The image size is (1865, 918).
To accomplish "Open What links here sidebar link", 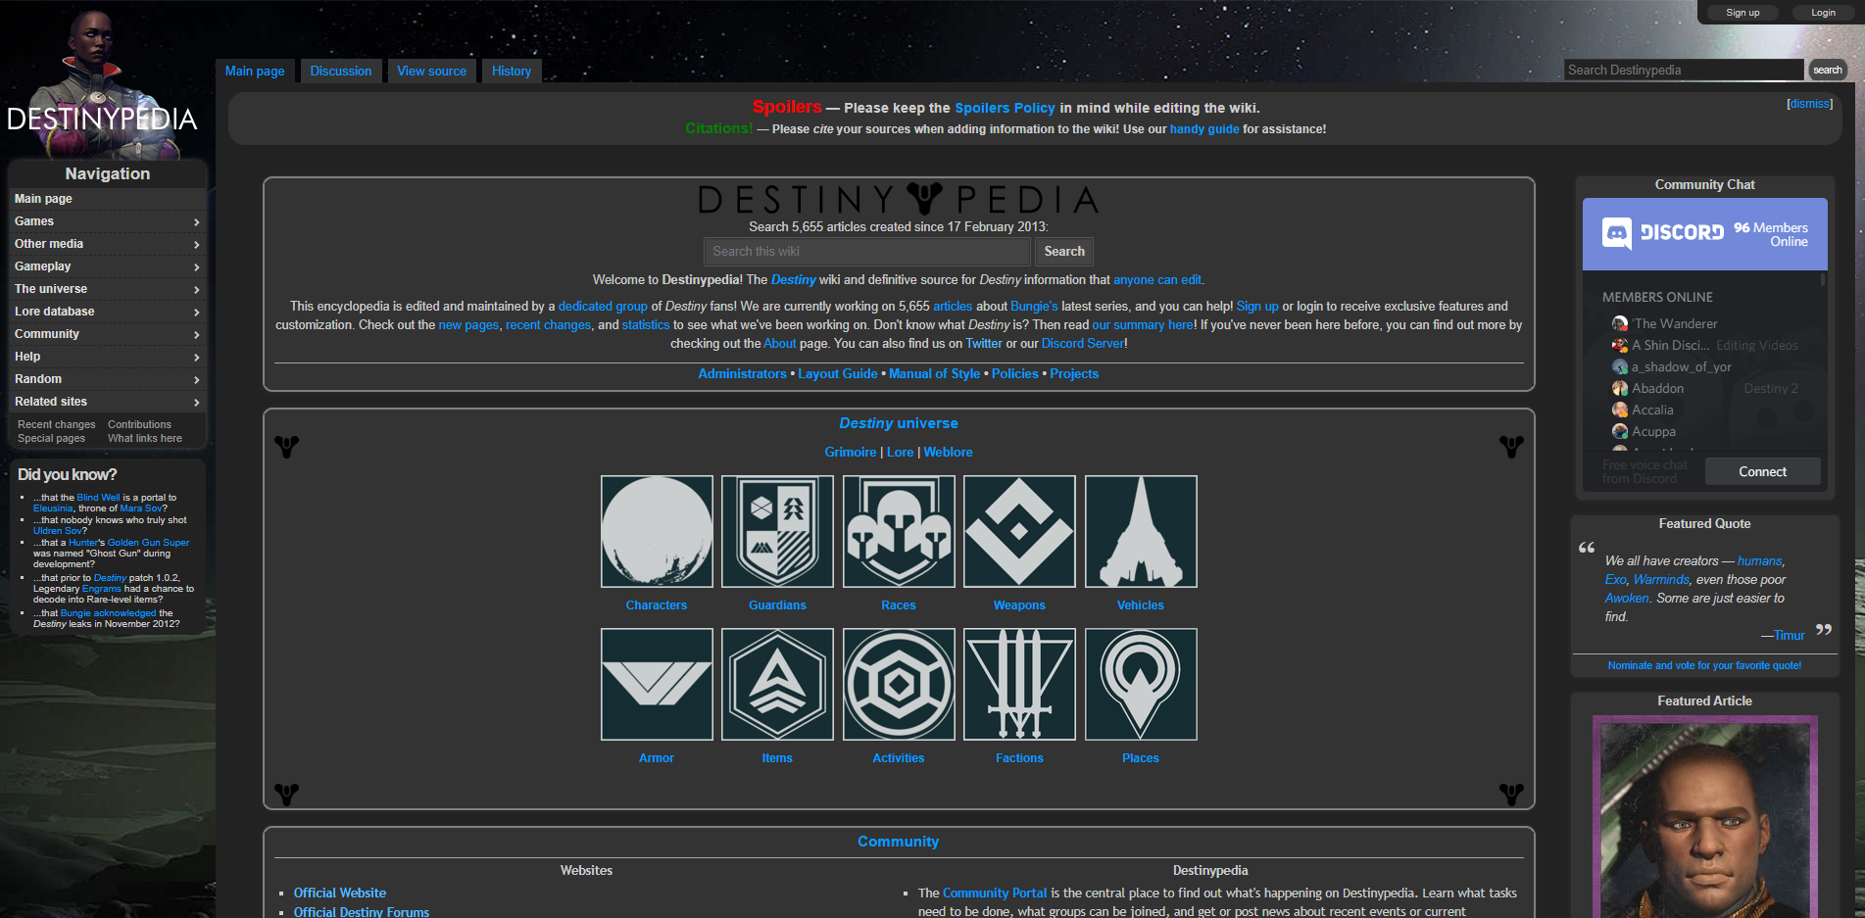I will 145,438.
